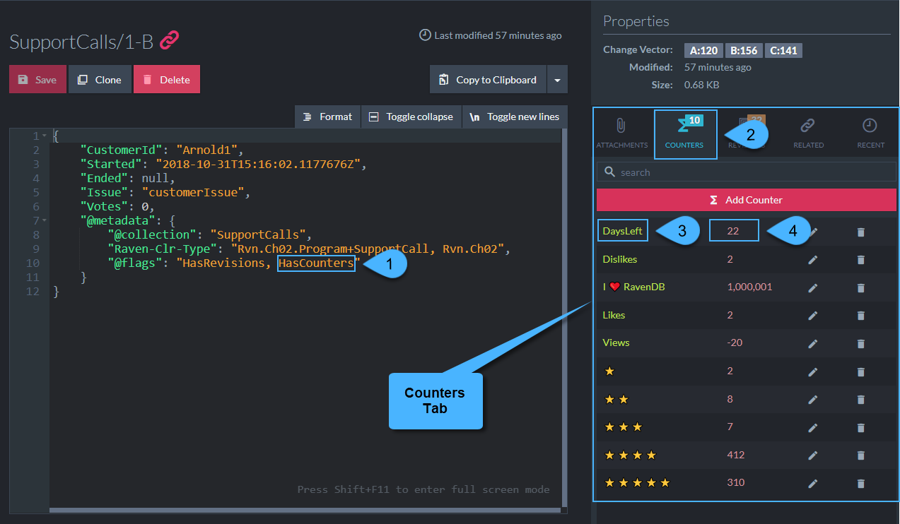This screenshot has height=524, width=900.
Task: Click the 0.68 KB size value
Action: [701, 84]
